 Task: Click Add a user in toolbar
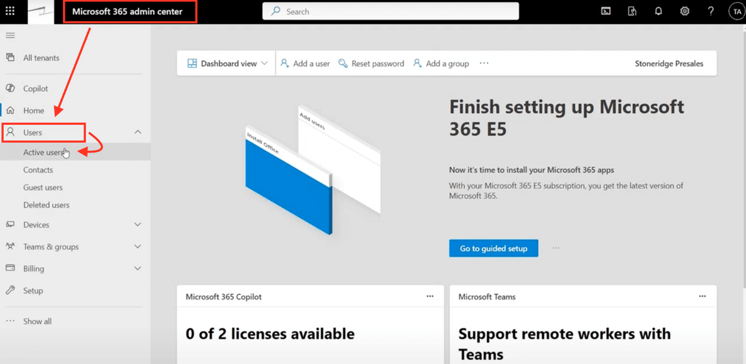pyautogui.click(x=305, y=63)
